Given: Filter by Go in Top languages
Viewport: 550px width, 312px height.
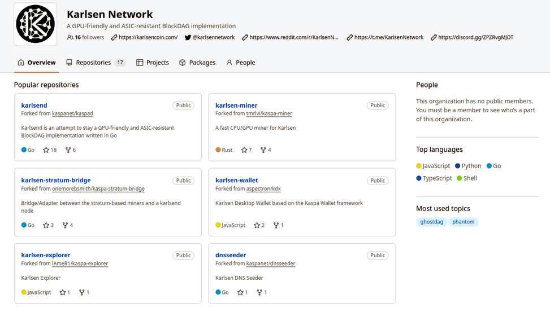Looking at the screenshot, I should (493, 166).
